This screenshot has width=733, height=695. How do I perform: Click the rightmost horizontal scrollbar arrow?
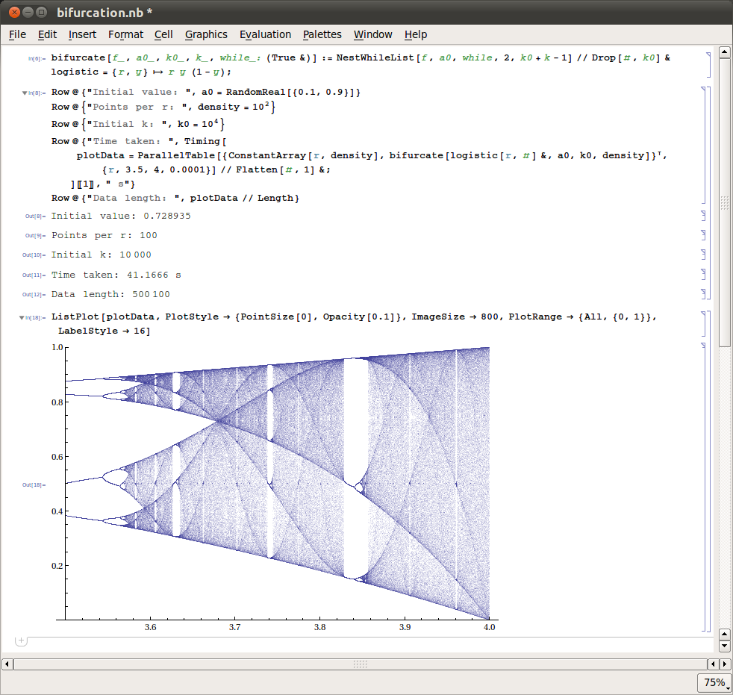[x=723, y=664]
